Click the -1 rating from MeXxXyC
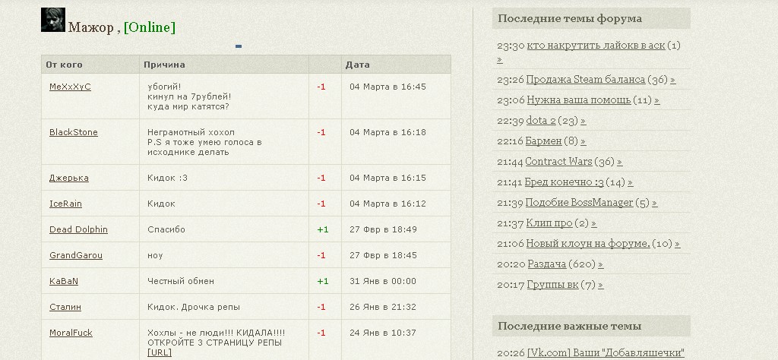778x360 pixels. 321,87
